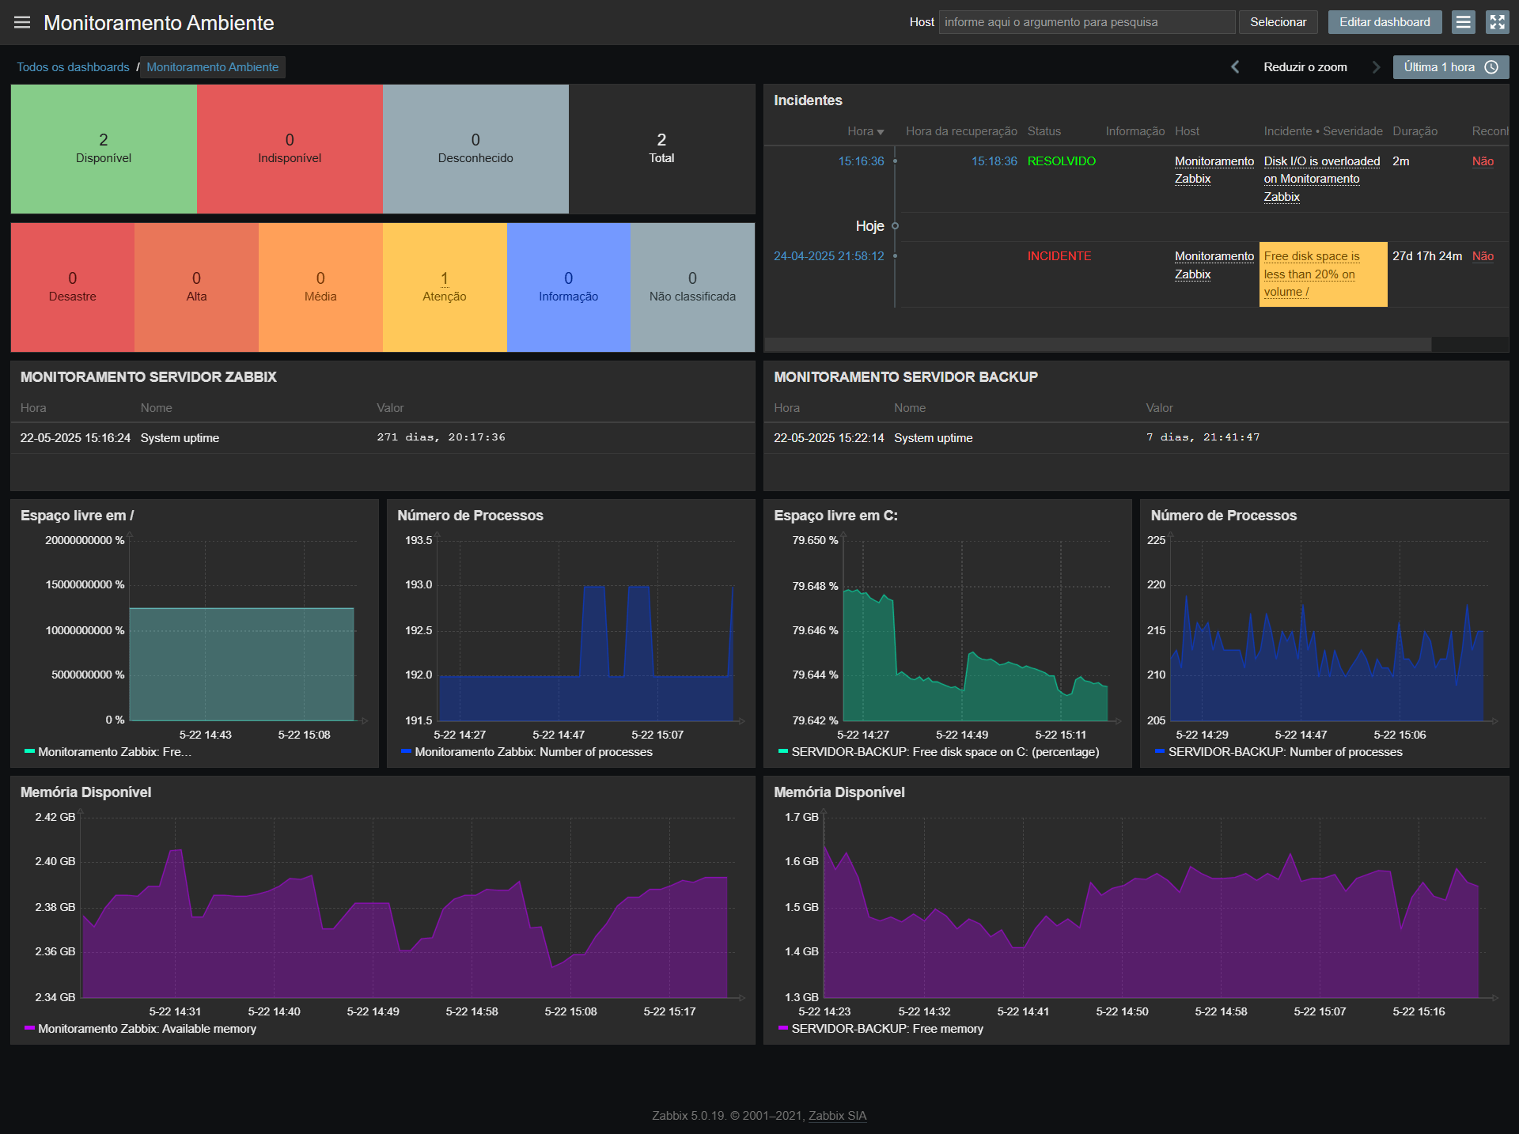Click Zabbix uptime value 271 dias
The height and width of the screenshot is (1134, 1519).
tap(441, 437)
